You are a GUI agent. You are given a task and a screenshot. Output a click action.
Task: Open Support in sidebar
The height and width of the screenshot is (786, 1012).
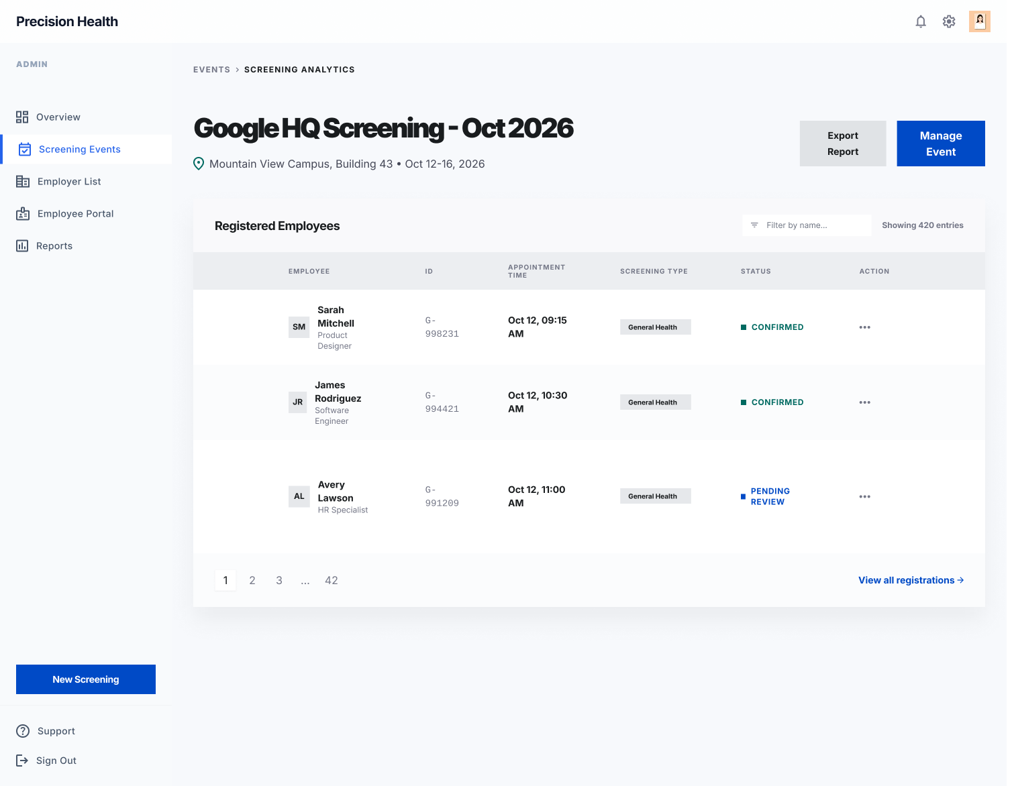(x=86, y=731)
